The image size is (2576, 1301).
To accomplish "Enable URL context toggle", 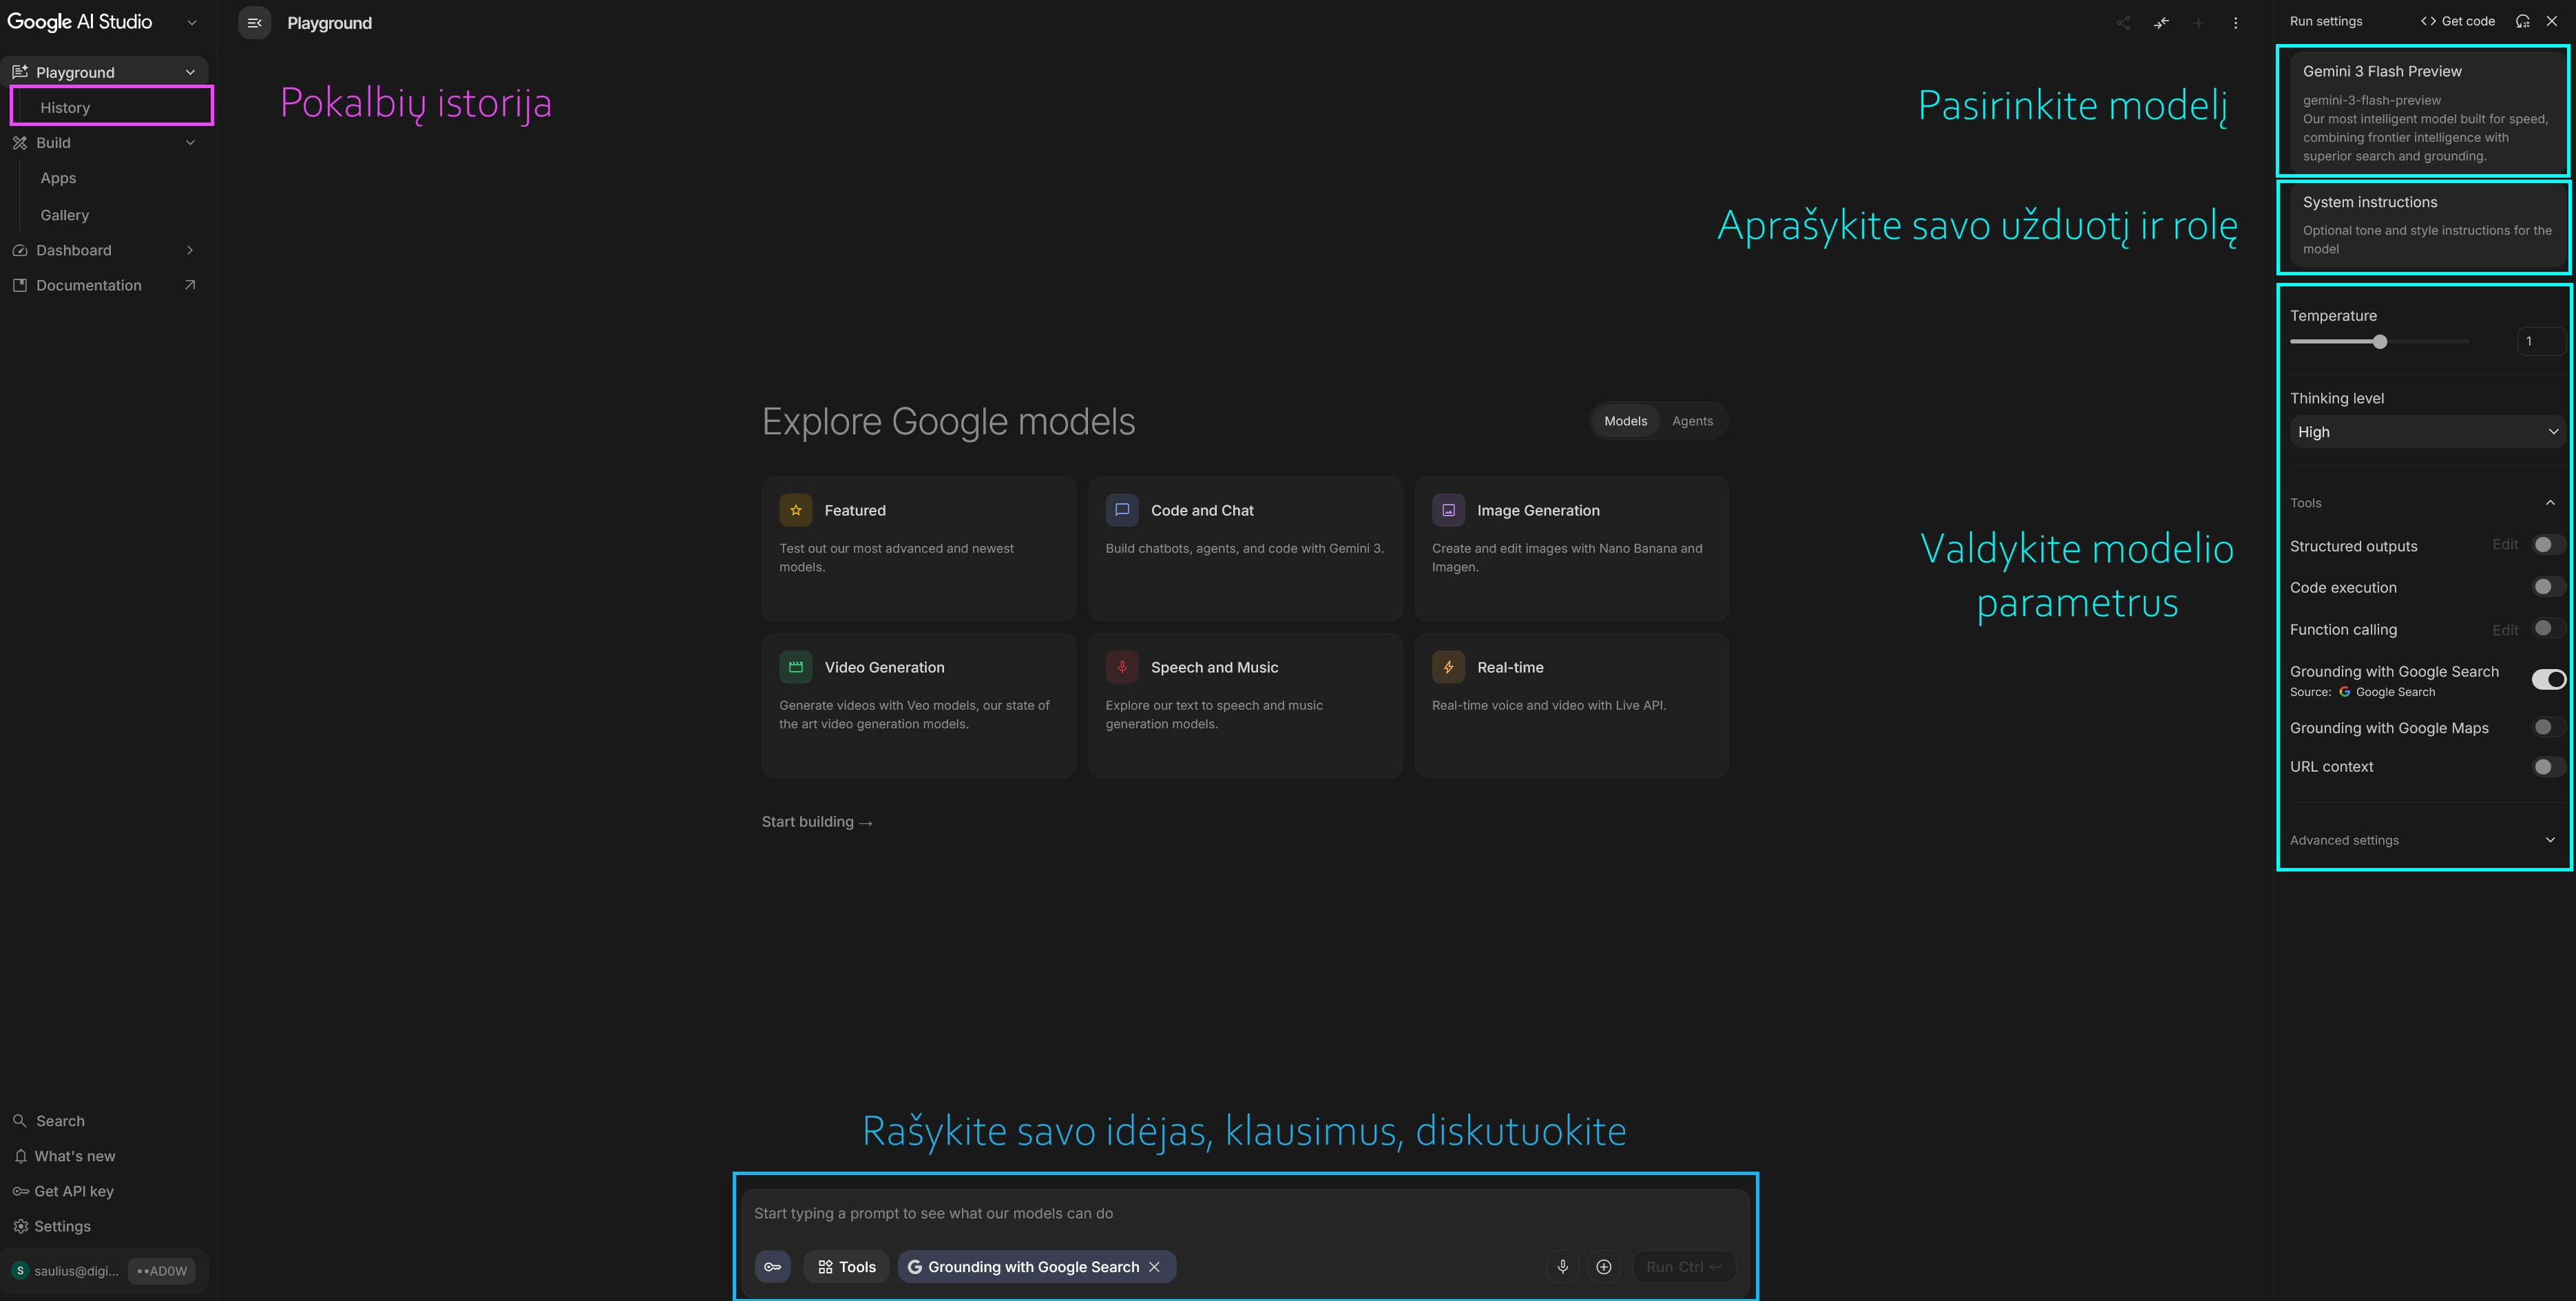I will click(x=2548, y=767).
